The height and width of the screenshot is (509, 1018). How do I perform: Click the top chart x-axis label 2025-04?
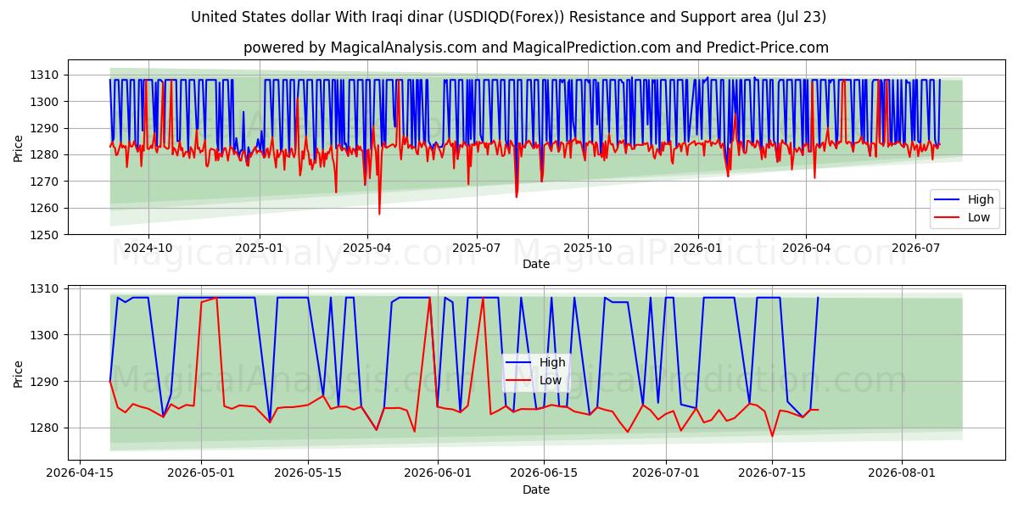point(367,248)
